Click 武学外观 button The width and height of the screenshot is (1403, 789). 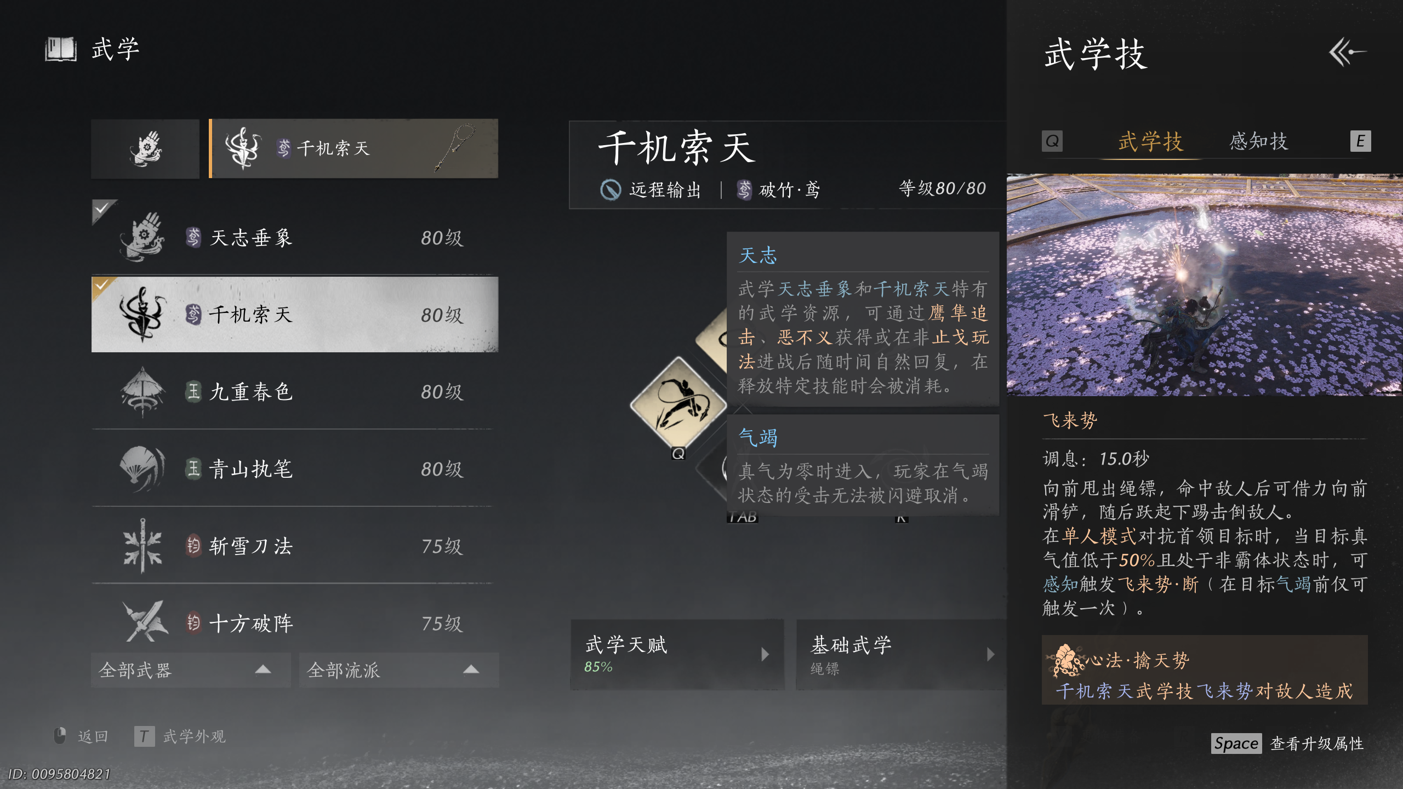point(181,736)
